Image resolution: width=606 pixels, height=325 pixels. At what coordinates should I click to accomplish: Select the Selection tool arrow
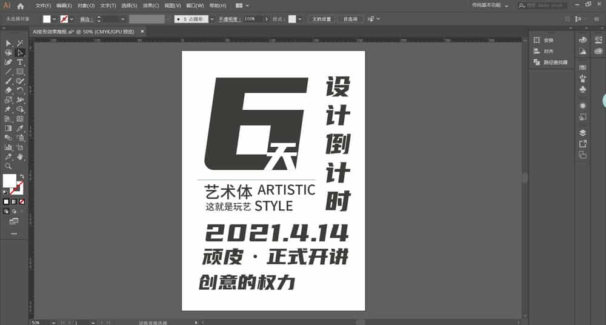pyautogui.click(x=8, y=43)
